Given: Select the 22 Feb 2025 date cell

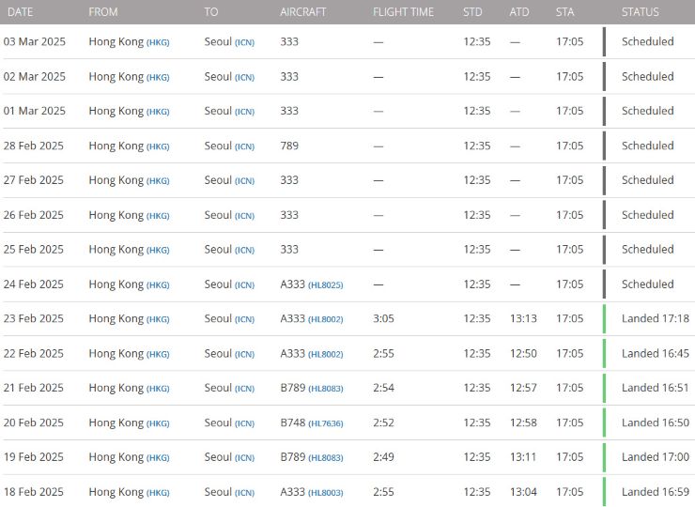Looking at the screenshot, I should tap(34, 354).
